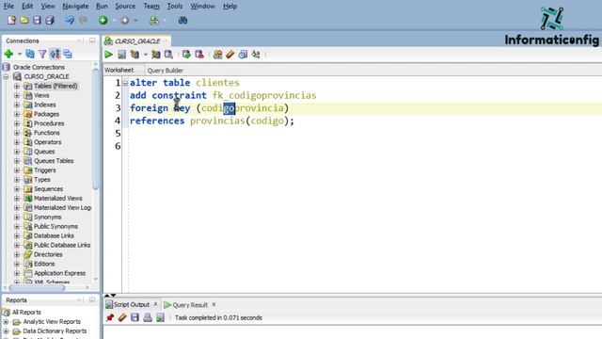Screen dimensions: 602x339
Task: Expand the Analytic View Reports node
Action: [x=7, y=322]
